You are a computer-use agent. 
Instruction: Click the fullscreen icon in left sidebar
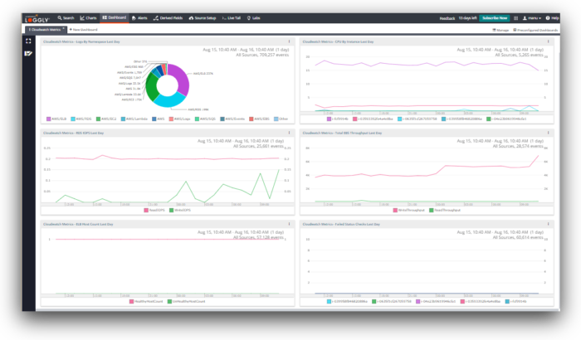point(28,41)
